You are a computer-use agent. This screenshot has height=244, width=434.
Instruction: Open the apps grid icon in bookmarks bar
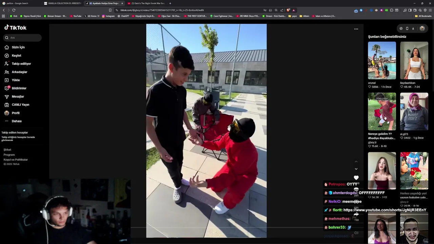click(x=3, y=16)
